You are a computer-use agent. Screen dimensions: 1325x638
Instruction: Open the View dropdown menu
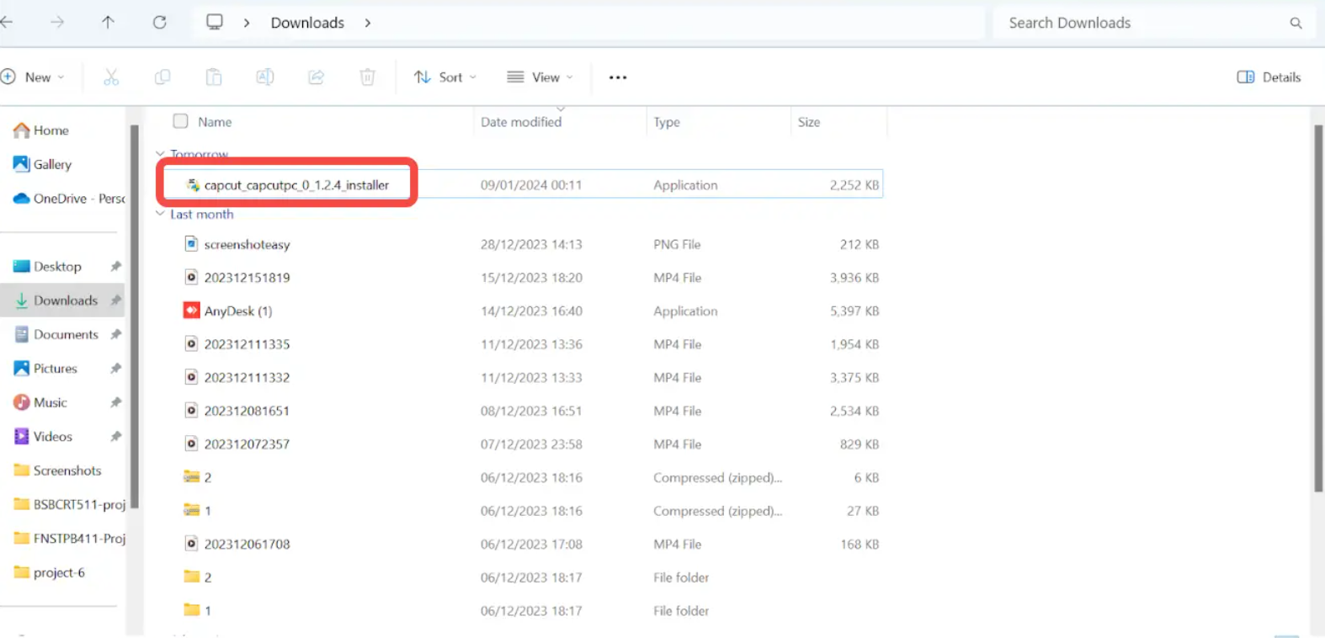point(540,77)
